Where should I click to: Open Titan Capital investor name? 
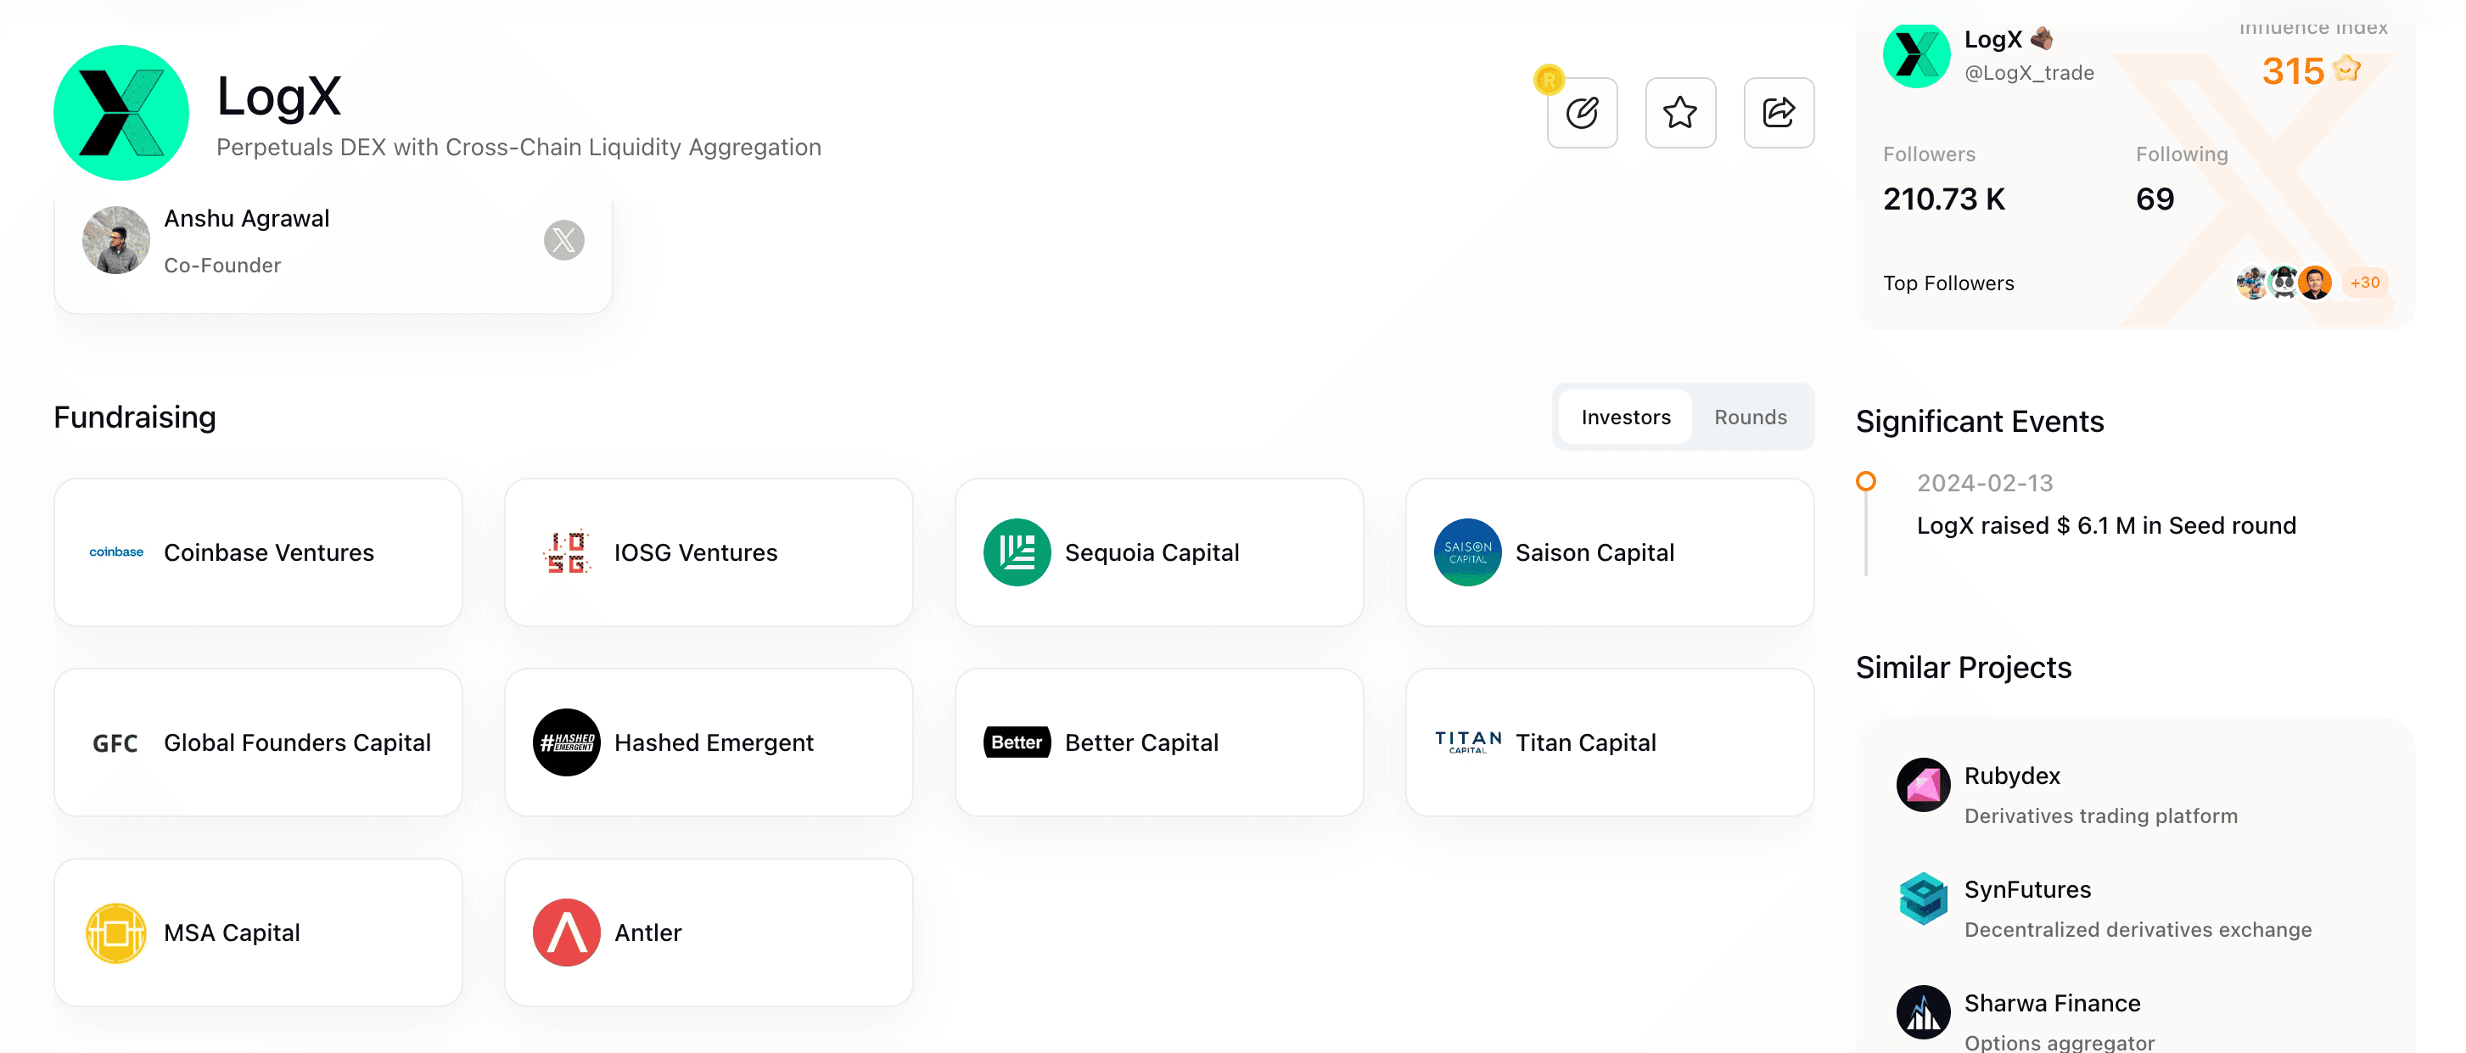pos(1585,742)
